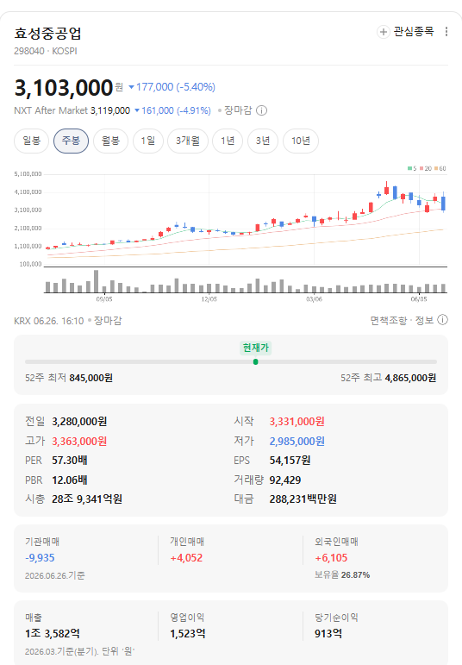Click the 영업이익 1,523억 figure
Image resolution: width=462 pixels, height=665 pixels.
pyautogui.click(x=188, y=634)
